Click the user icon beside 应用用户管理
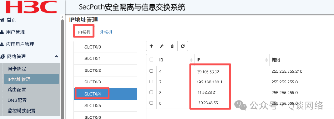Image resolution: width=334 pixels, height=119 pixels. 2,44
